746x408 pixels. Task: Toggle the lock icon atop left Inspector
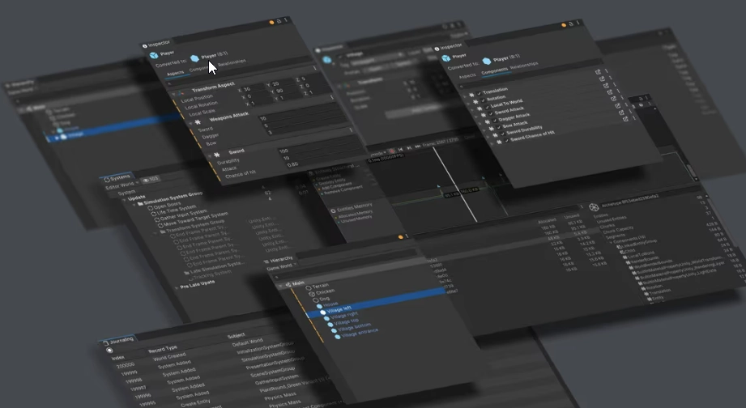click(279, 21)
